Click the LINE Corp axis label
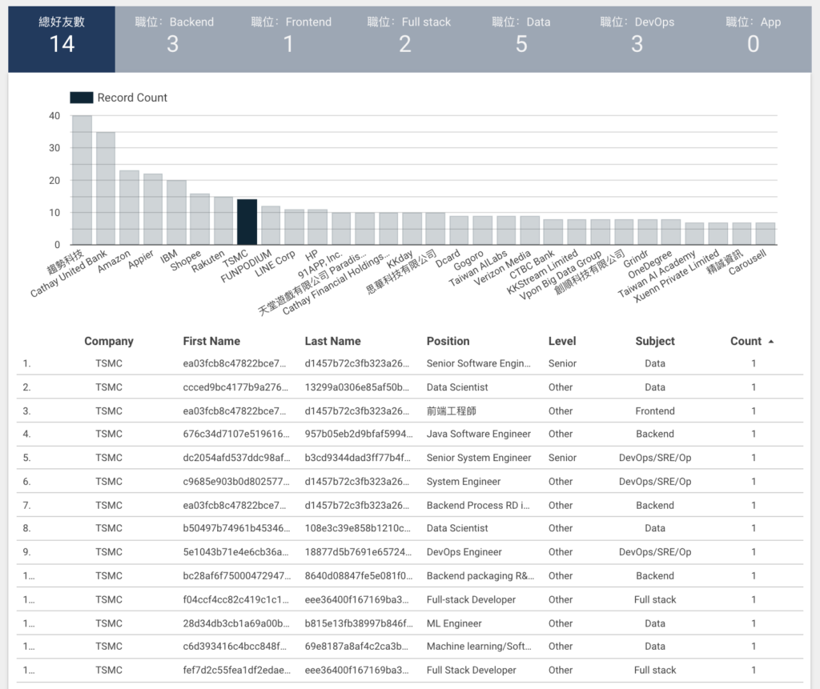 tap(275, 263)
